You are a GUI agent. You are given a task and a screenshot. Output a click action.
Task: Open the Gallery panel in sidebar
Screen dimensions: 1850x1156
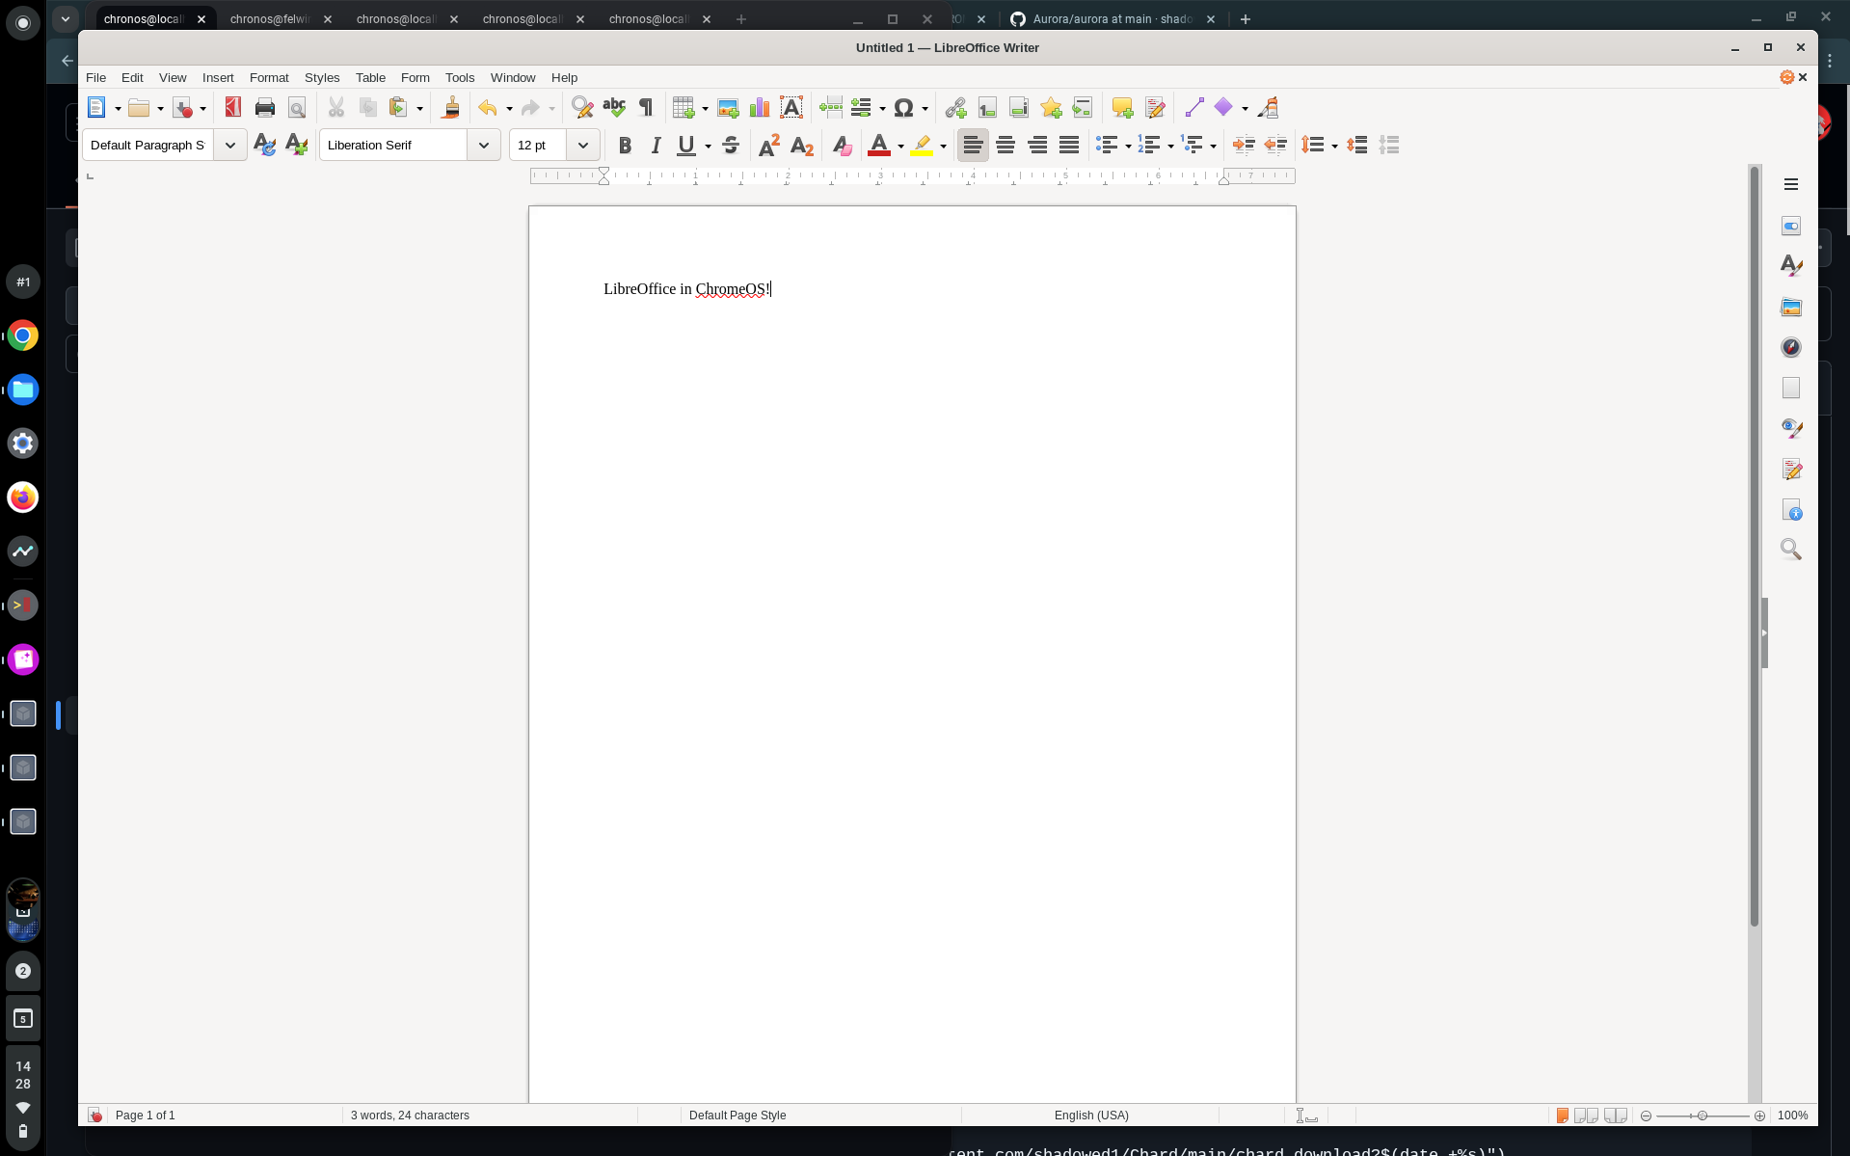pyautogui.click(x=1791, y=307)
